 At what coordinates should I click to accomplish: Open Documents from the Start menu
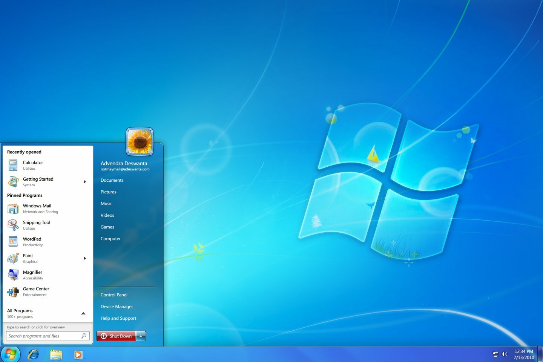pos(112,180)
